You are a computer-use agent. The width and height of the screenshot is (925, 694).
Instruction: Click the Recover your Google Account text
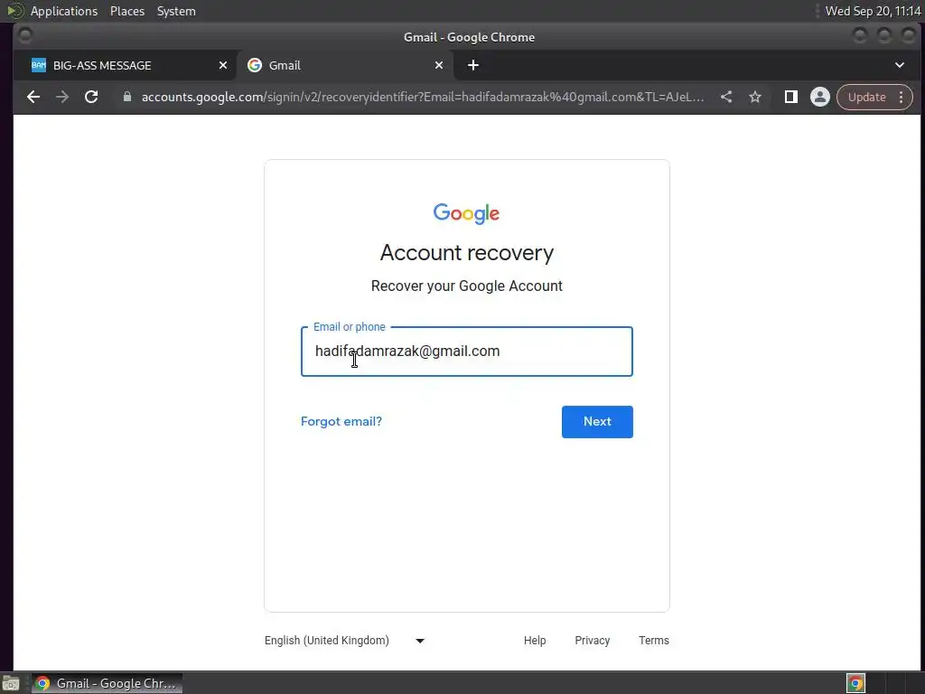tap(467, 286)
